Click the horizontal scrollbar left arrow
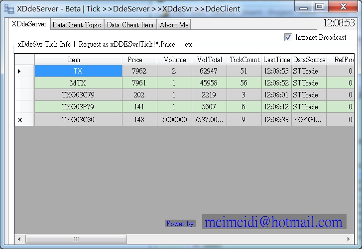Screen dimensions: 362x249 click(19, 239)
